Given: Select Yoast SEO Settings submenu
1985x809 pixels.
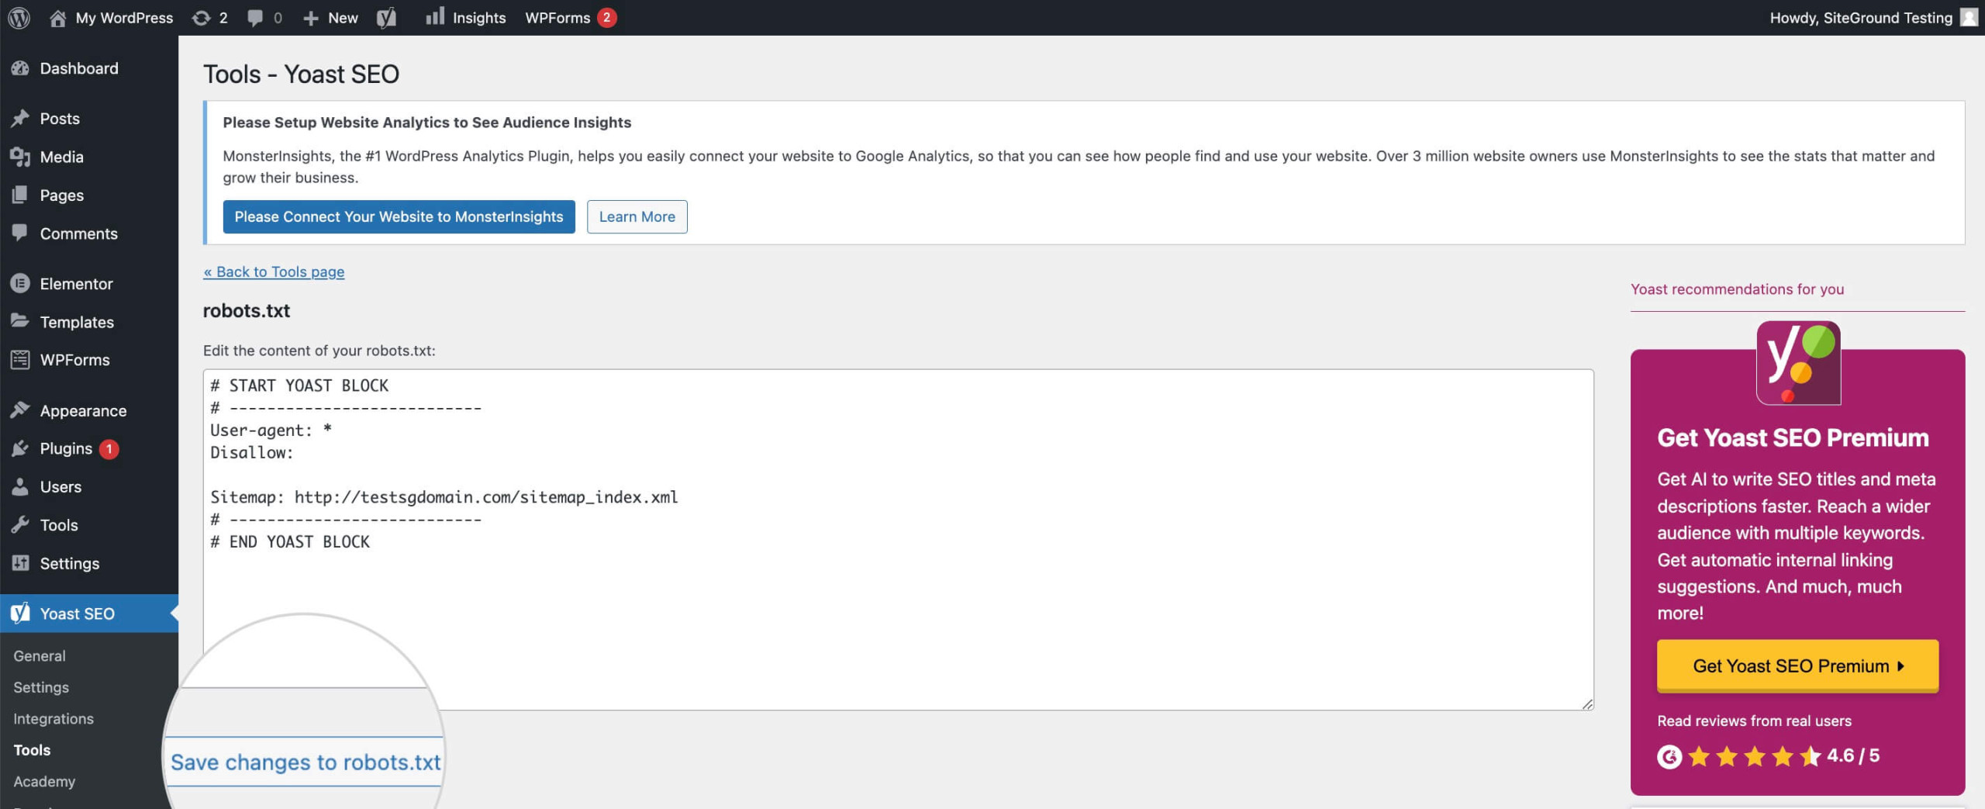Looking at the screenshot, I should pyautogui.click(x=41, y=687).
